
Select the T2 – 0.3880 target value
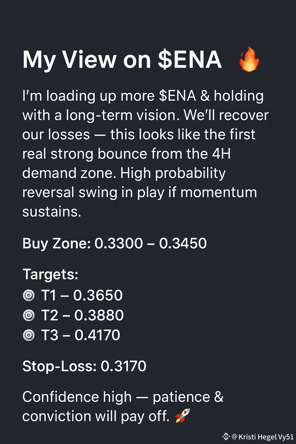point(83,315)
